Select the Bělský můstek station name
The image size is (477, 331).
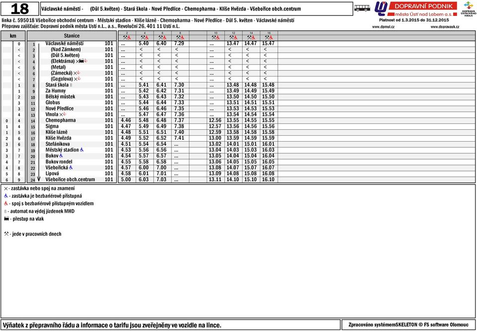tap(60, 97)
